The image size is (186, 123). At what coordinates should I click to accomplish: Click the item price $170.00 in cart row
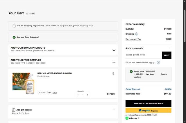point(111,94)
